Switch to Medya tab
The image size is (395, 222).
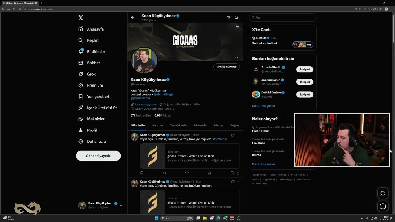pyautogui.click(x=219, y=125)
